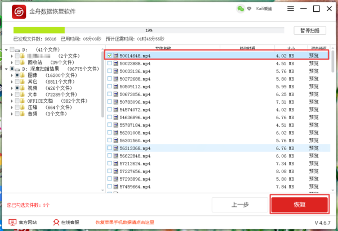The width and height of the screenshot is (338, 231).
Task: Expand the OFFICE文档 tree node
Action: (12, 101)
